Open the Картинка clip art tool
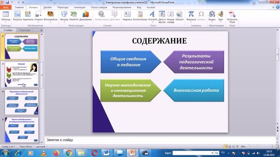280x157 pixels. pos(28,16)
